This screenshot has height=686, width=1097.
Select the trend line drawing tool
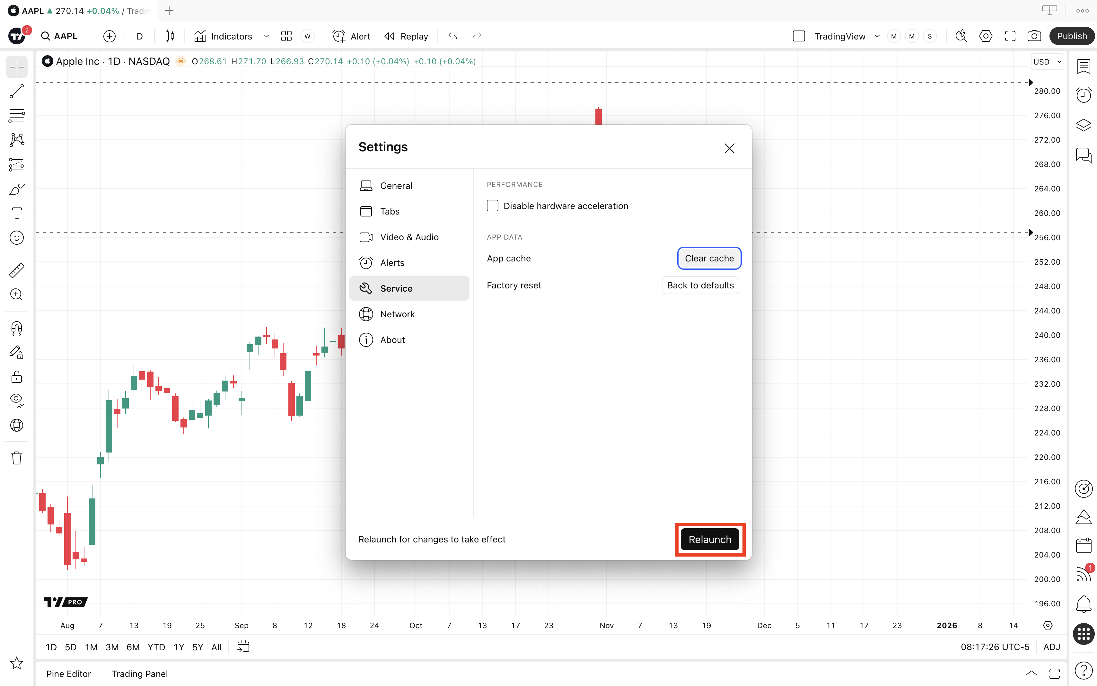[17, 91]
